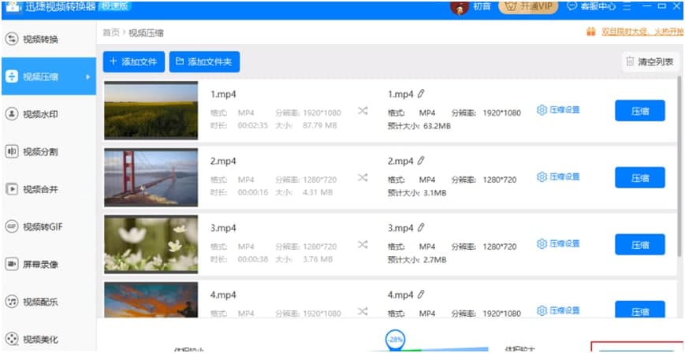
Task: Click the 屏幕录像 screen recording icon
Action: click(x=12, y=264)
